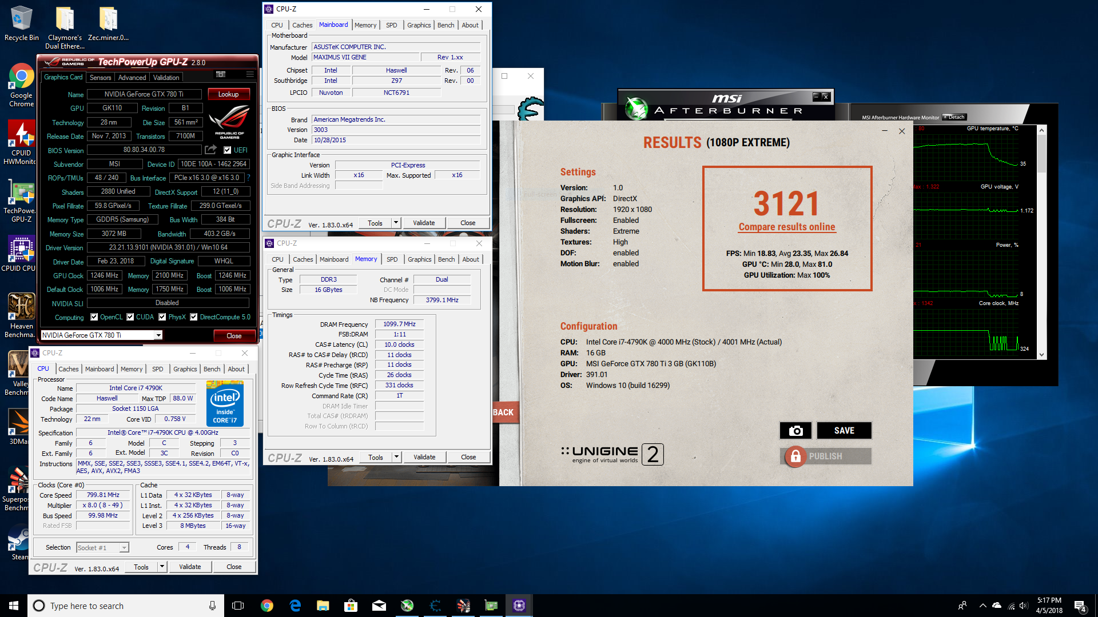Screen dimensions: 1098x617
Task: Click the MSI Afterburner round logo icon
Action: coord(636,109)
